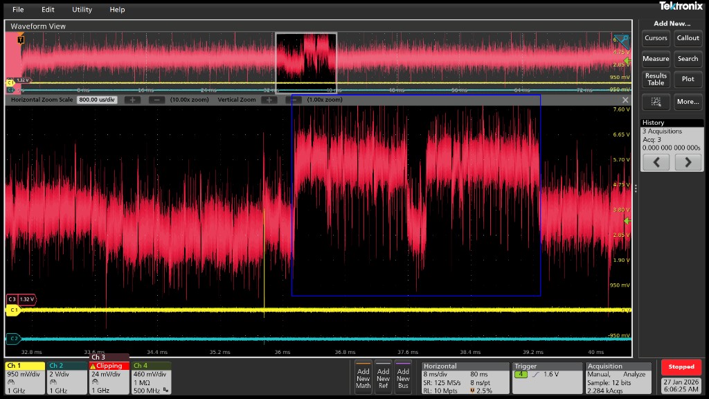Click the Cursors button
Viewport: 709px width, 399px height.
tap(656, 38)
